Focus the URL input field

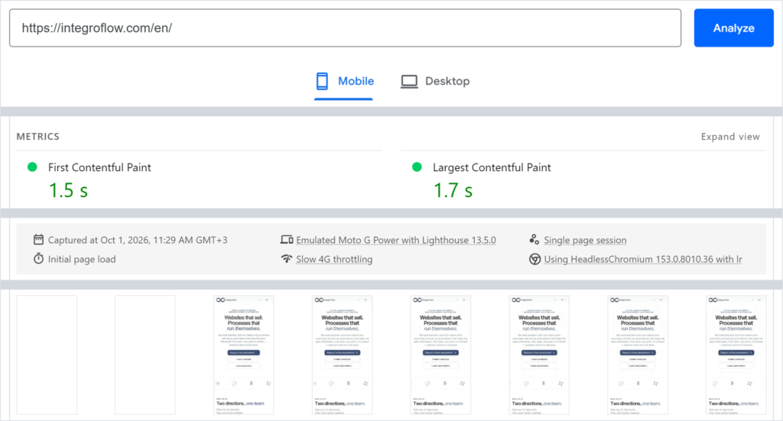click(345, 28)
